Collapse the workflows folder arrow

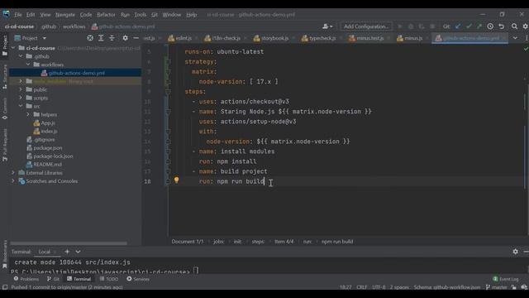click(28, 65)
